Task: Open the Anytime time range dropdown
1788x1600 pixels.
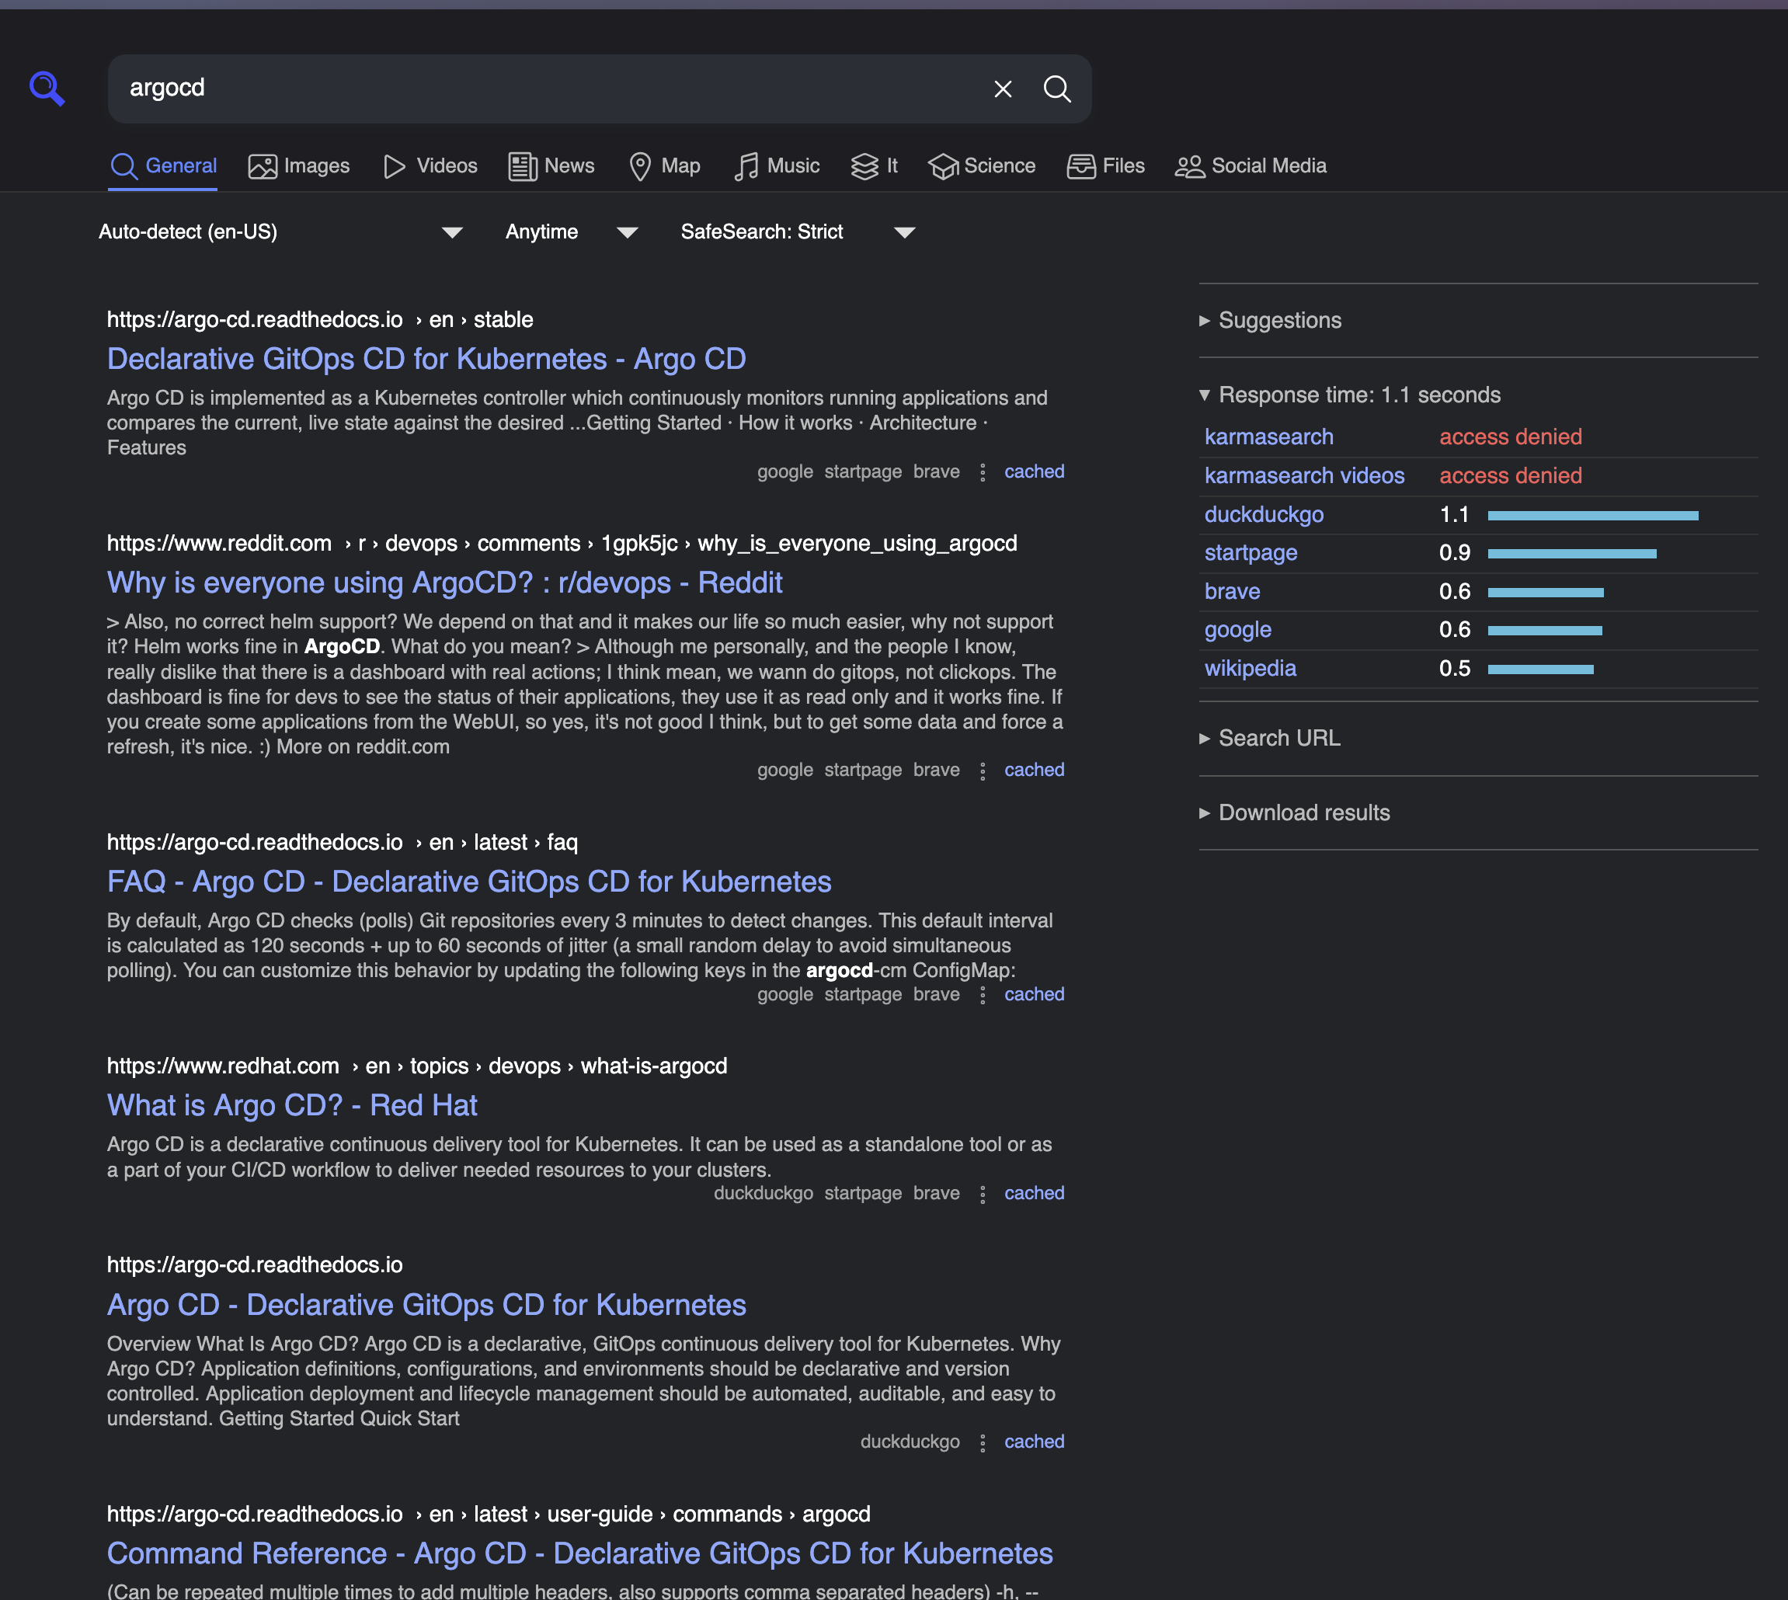Action: (572, 232)
